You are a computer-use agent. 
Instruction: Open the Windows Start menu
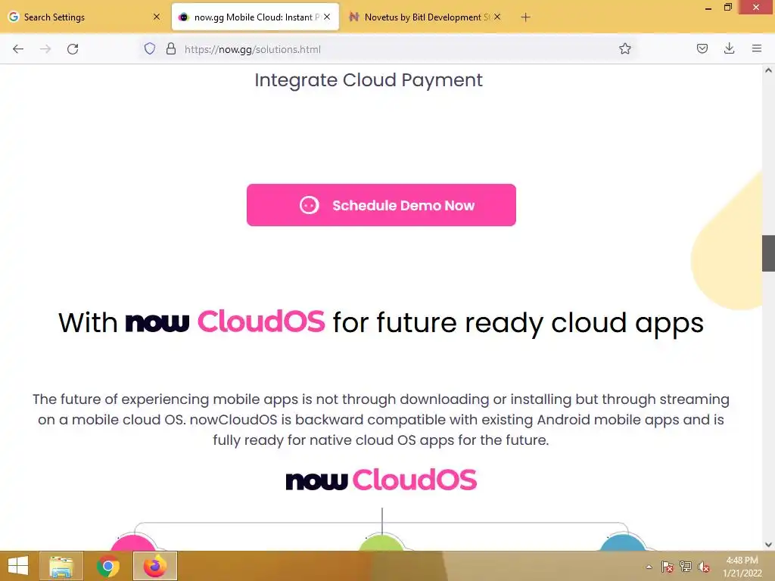[18, 566]
